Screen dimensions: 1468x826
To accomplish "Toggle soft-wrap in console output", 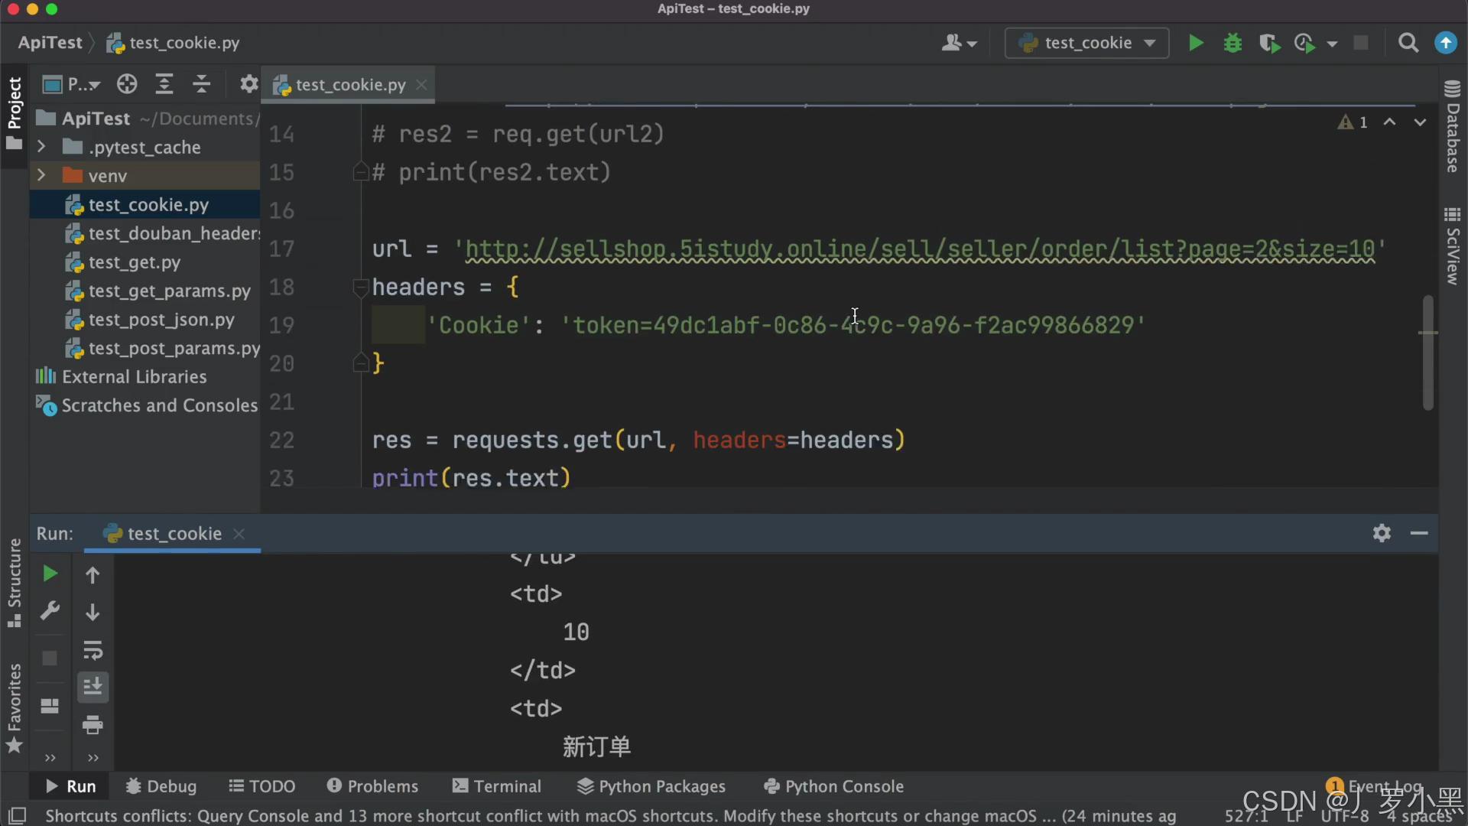I will [x=93, y=650].
